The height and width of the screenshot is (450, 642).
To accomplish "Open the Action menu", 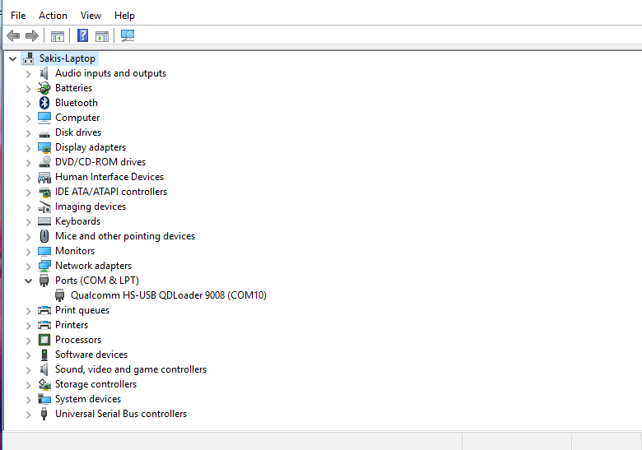I will pyautogui.click(x=53, y=16).
